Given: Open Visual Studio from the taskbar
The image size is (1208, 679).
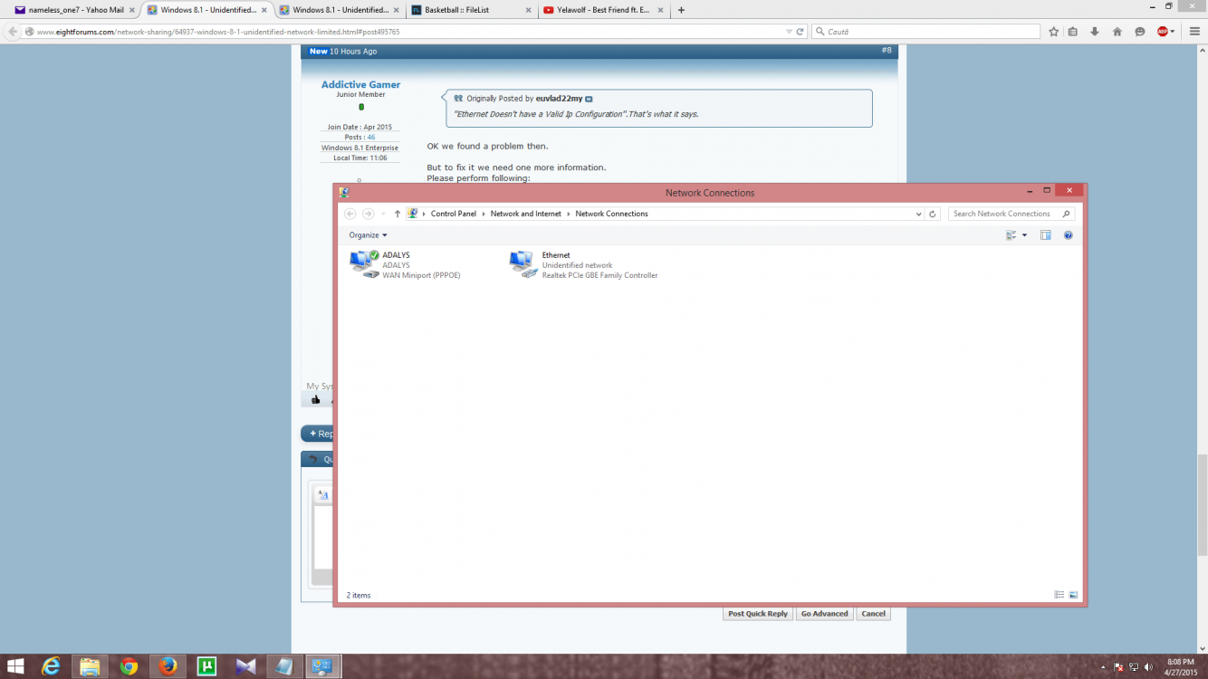Looking at the screenshot, I should pos(245,667).
